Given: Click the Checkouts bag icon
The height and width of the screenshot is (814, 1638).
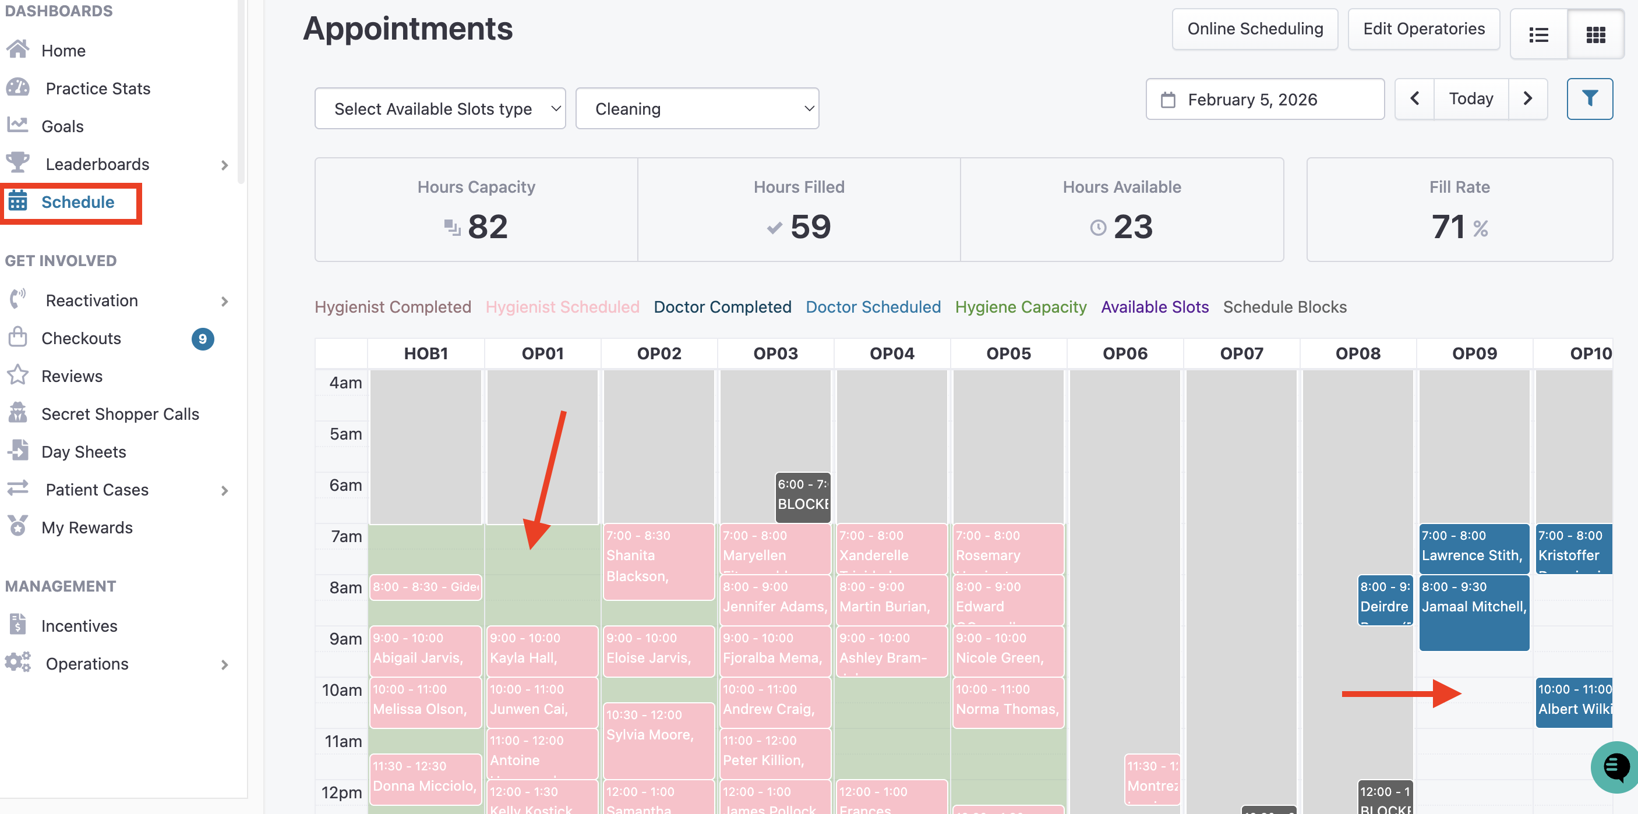Looking at the screenshot, I should coord(18,337).
